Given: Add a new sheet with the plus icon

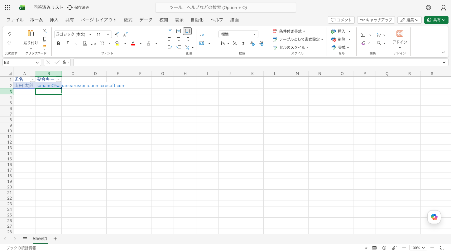Looking at the screenshot, I should point(55,239).
